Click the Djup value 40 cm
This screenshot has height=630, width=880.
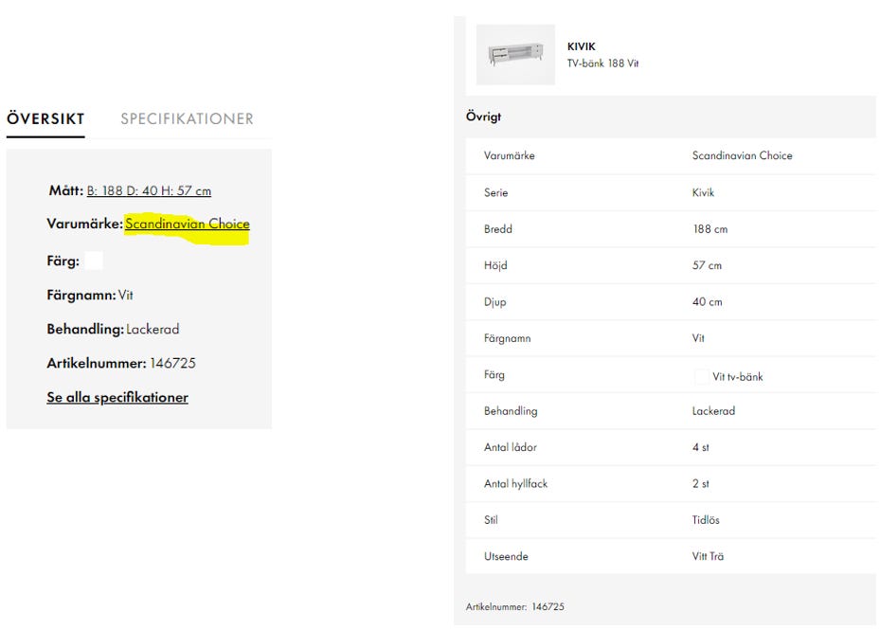coord(707,302)
